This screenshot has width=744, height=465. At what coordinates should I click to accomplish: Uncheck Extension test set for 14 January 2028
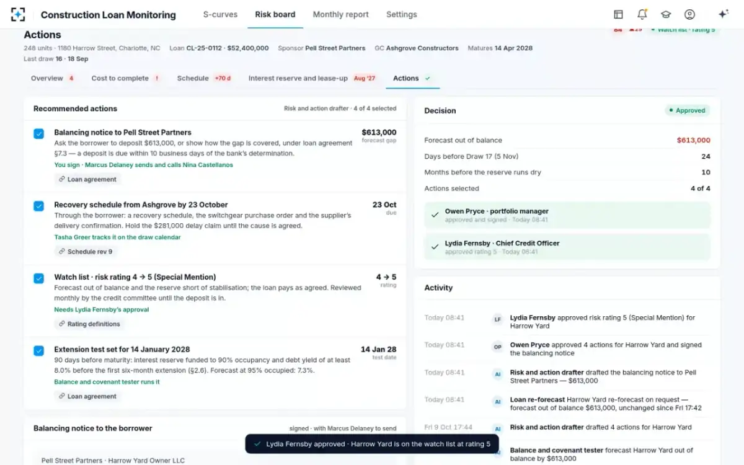38,350
